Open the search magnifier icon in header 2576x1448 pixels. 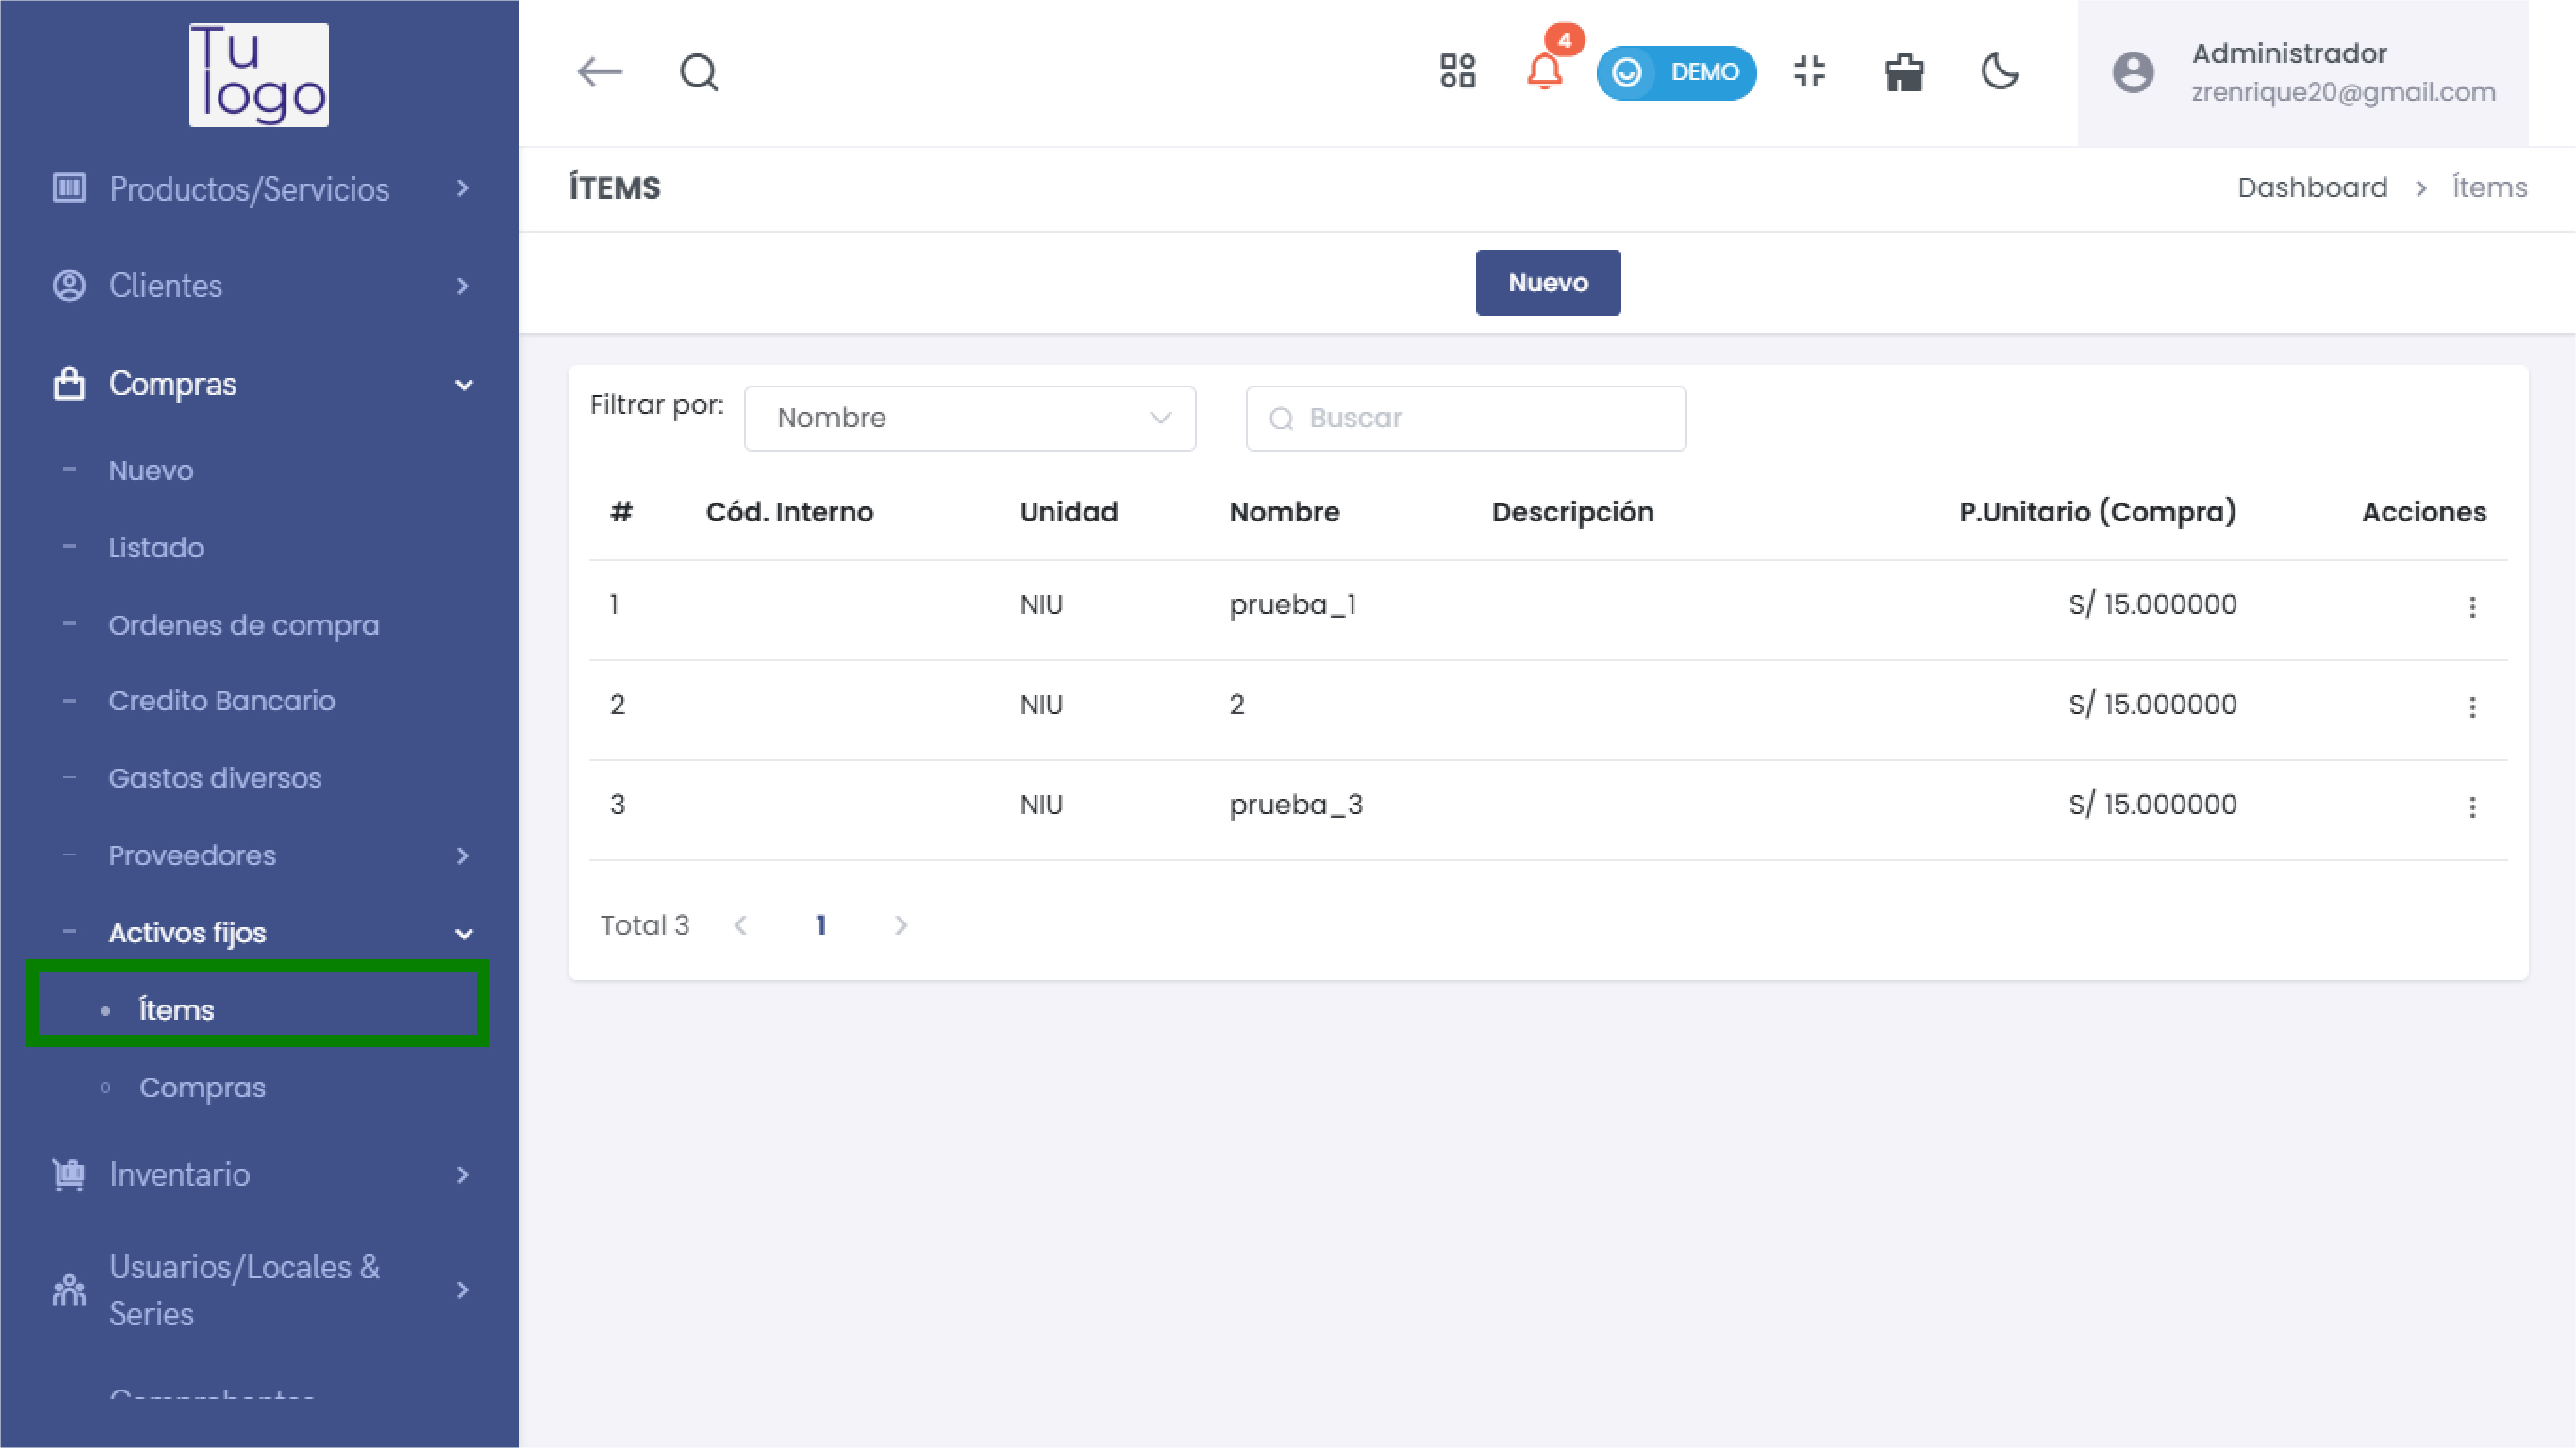pyautogui.click(x=698, y=72)
